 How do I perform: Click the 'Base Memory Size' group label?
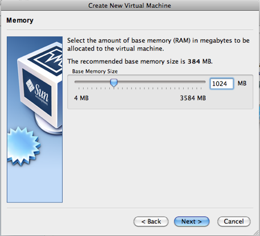[x=95, y=72]
